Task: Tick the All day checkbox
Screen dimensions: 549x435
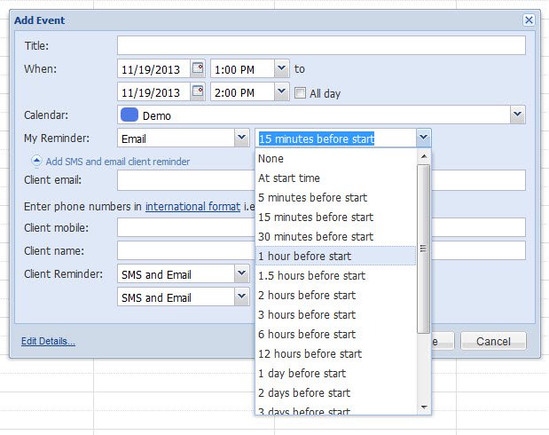Action: click(300, 93)
